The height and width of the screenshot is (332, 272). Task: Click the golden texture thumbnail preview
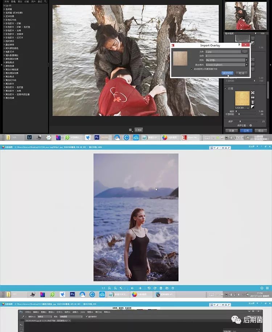242,98
